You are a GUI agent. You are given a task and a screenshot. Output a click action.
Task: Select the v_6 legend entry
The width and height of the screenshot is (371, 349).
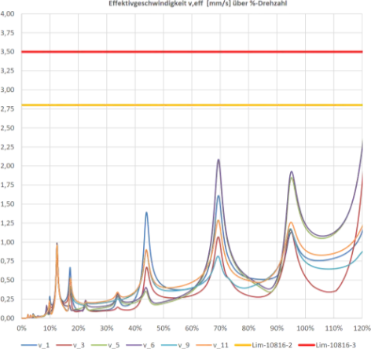[140, 345]
